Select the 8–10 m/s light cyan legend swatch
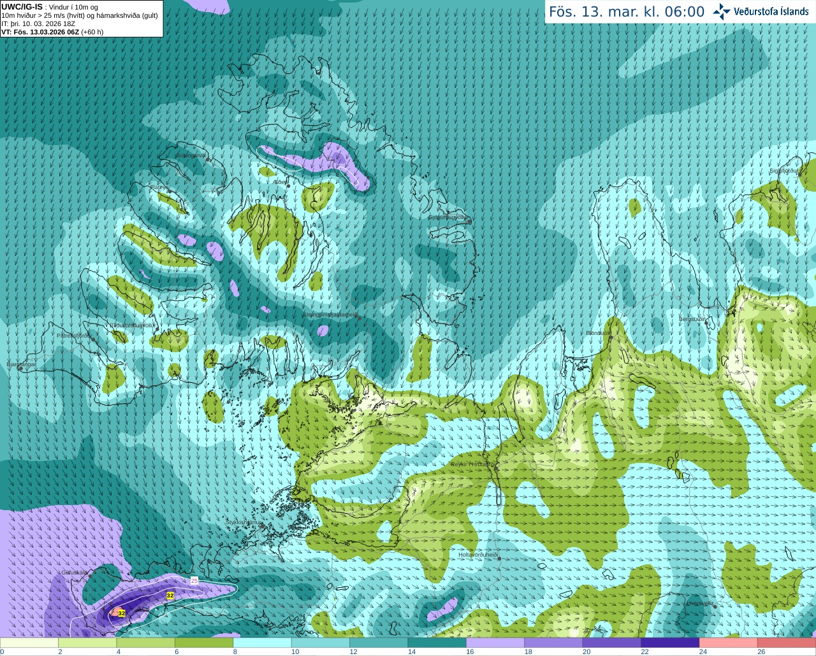 click(262, 643)
